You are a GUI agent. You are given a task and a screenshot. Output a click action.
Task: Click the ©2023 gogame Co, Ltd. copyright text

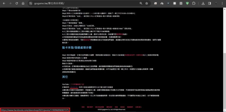(x=112, y=109)
